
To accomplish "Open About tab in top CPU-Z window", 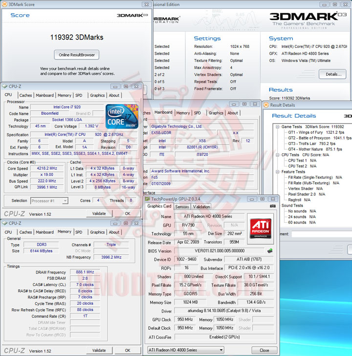I will 114,95.
